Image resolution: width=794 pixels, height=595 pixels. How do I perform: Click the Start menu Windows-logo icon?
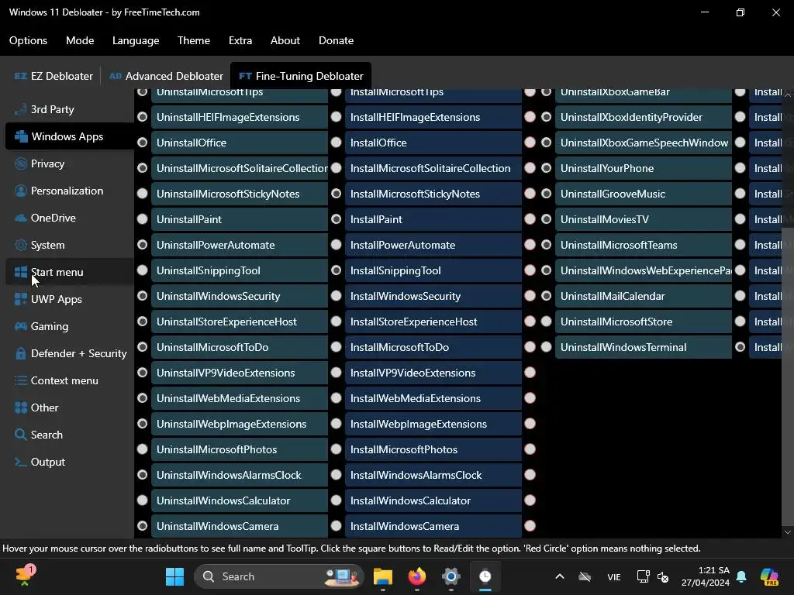(20, 272)
